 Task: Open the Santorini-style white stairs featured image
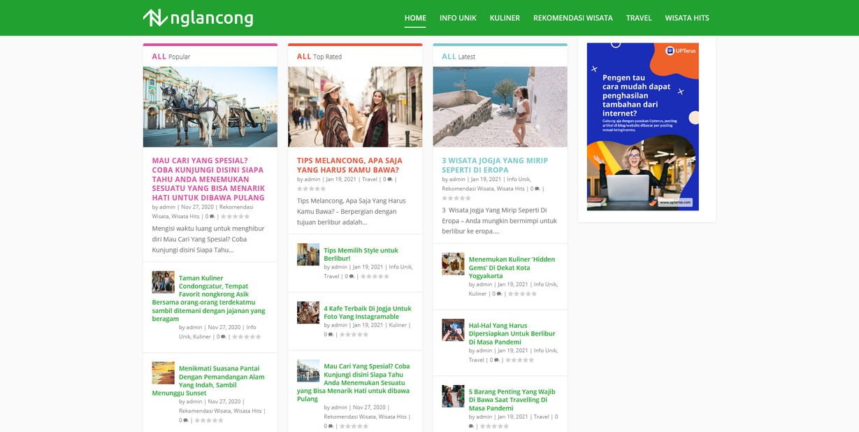(500, 107)
